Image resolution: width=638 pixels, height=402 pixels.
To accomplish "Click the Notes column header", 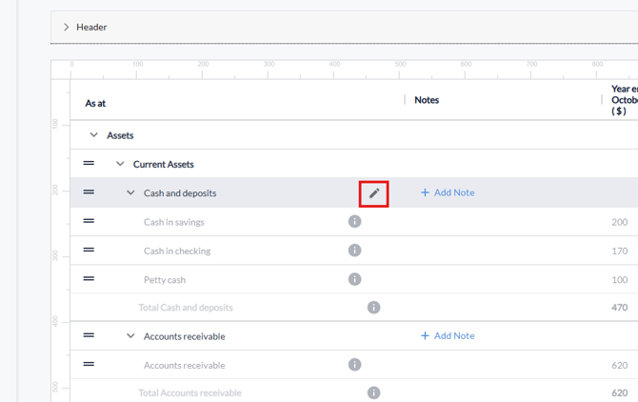I will [x=427, y=100].
